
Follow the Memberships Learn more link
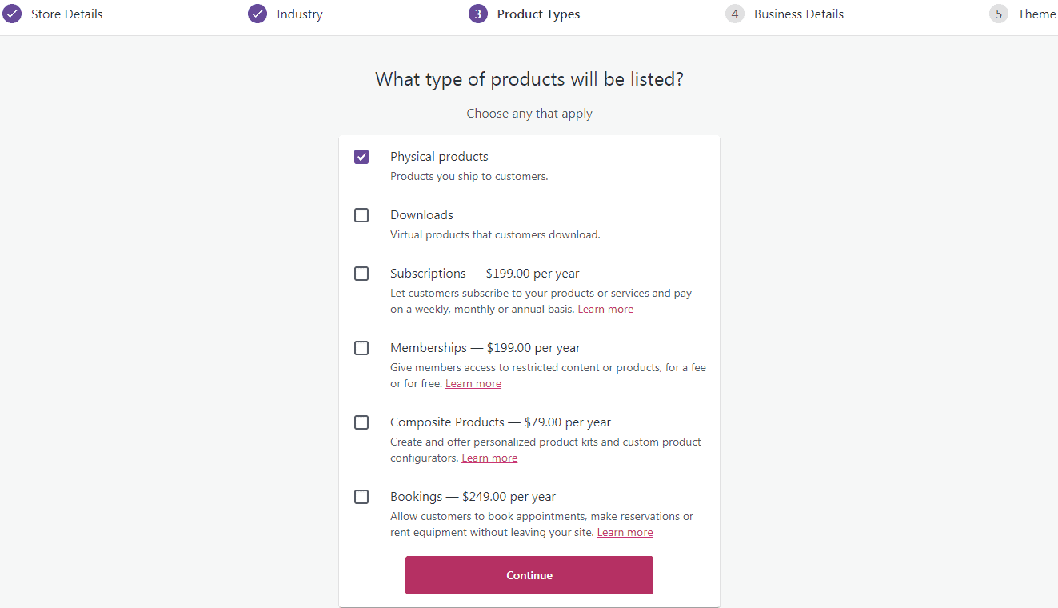click(473, 384)
